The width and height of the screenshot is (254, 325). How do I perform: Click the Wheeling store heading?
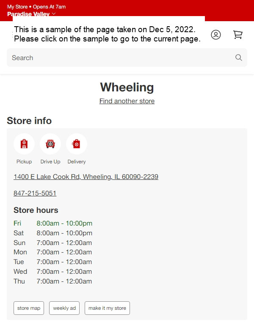(127, 87)
